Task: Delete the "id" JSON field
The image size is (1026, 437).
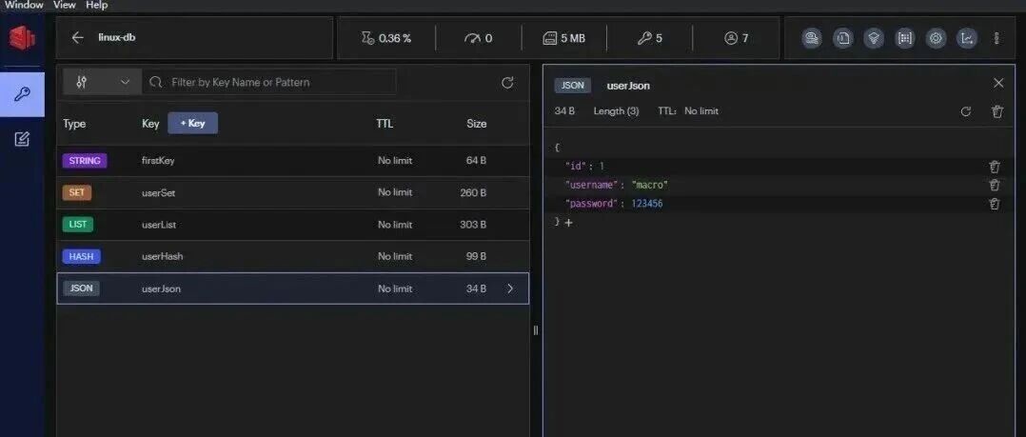Action: (995, 167)
